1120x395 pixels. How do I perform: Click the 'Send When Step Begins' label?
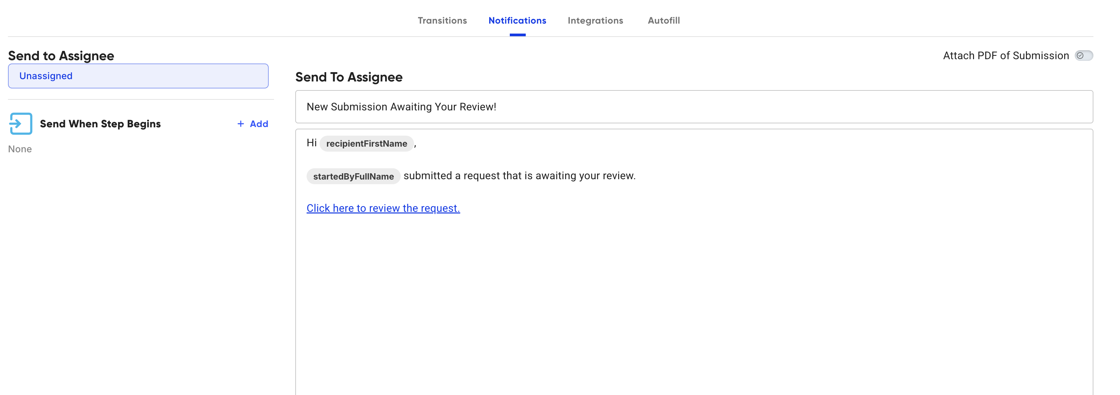pos(100,124)
